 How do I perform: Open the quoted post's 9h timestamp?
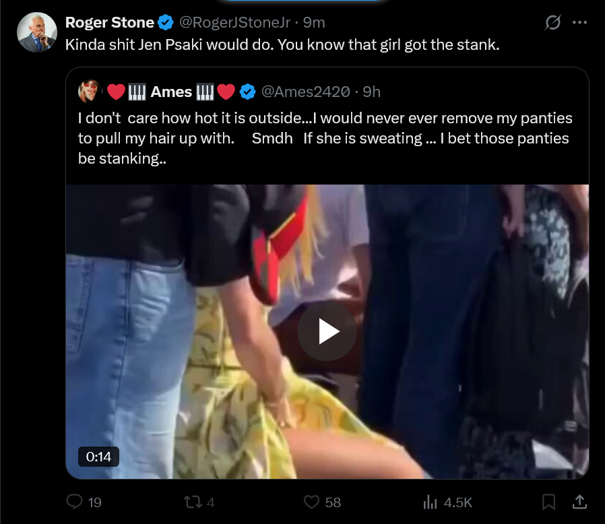[372, 92]
